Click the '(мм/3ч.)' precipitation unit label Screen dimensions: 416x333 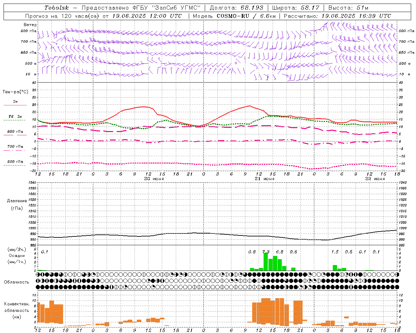[x=17, y=249]
